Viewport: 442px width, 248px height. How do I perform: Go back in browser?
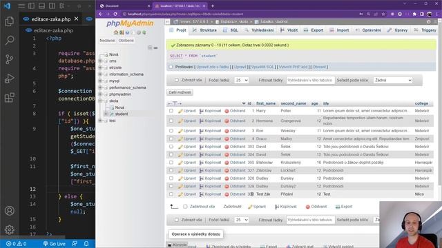point(101,14)
